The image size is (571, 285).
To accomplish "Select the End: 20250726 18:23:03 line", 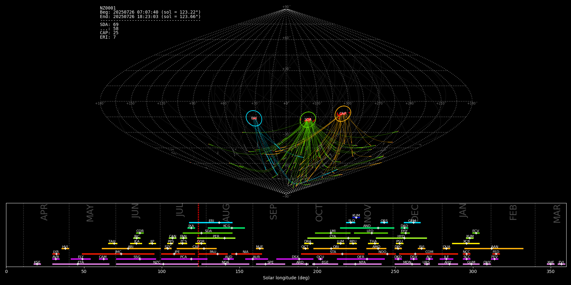I will 150,16.
